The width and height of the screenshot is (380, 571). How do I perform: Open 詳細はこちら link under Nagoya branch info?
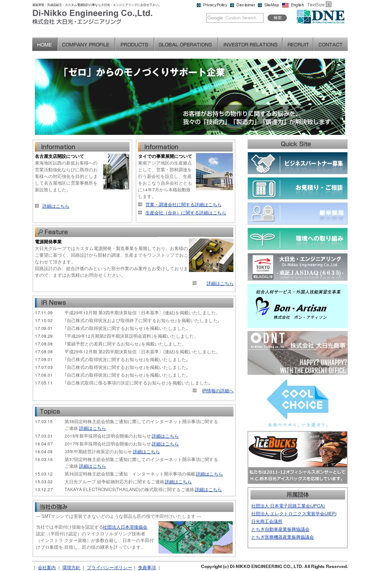coord(56,206)
